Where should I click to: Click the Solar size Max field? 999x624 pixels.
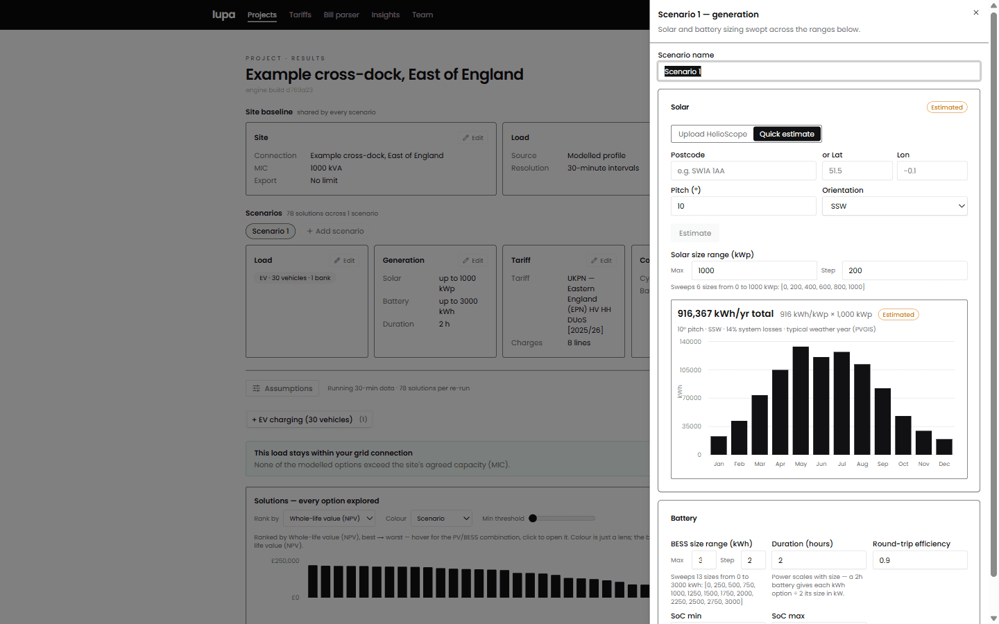click(x=754, y=270)
